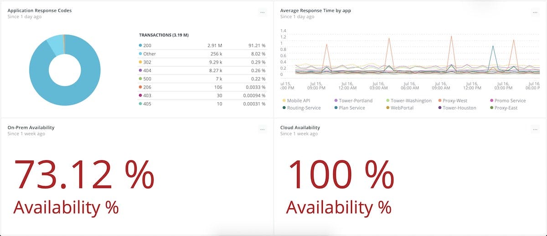The image size is (547, 236).
Task: Select the 200 response code row
Action: pyautogui.click(x=202, y=46)
